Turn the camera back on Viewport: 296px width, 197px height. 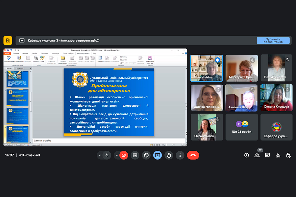[x=124, y=155]
